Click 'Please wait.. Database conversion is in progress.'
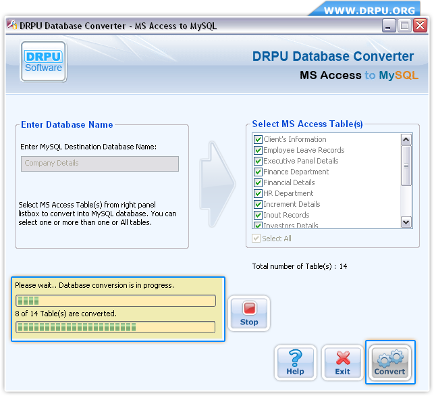434x396 pixels. [94, 285]
